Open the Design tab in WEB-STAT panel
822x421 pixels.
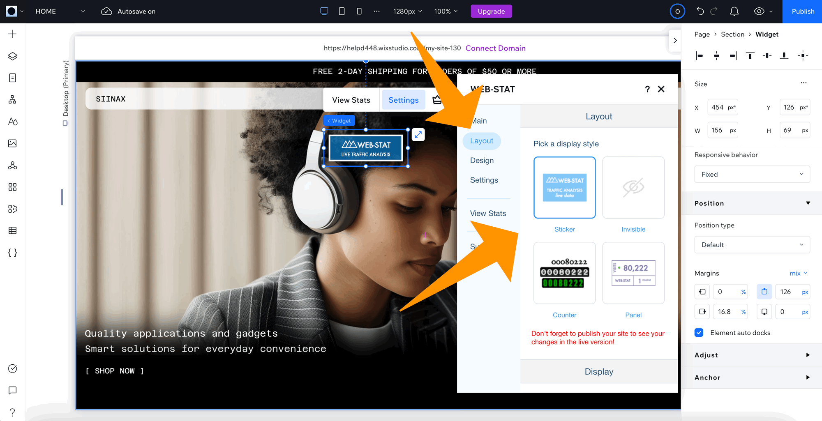482,161
